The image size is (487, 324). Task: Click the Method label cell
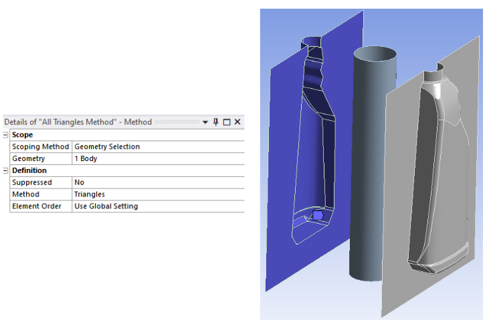[x=41, y=194]
